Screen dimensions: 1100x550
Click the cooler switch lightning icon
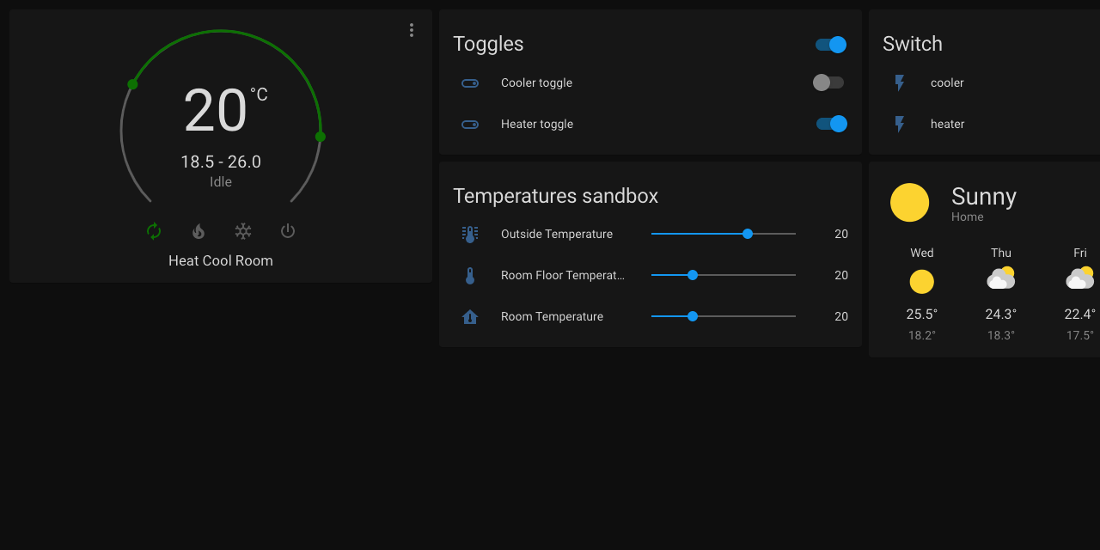pyautogui.click(x=900, y=82)
